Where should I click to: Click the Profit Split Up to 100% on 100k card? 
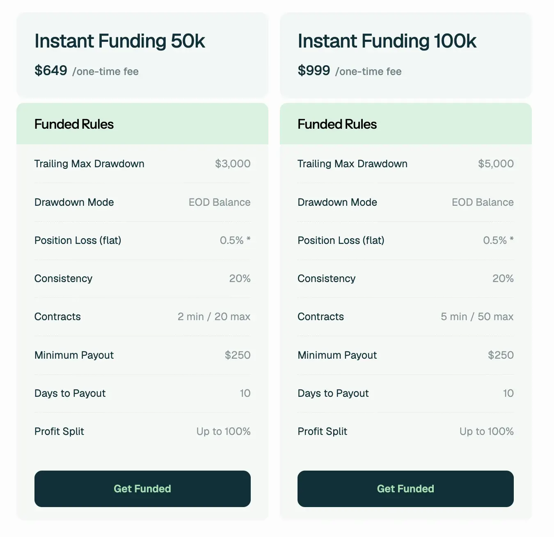[x=486, y=431]
